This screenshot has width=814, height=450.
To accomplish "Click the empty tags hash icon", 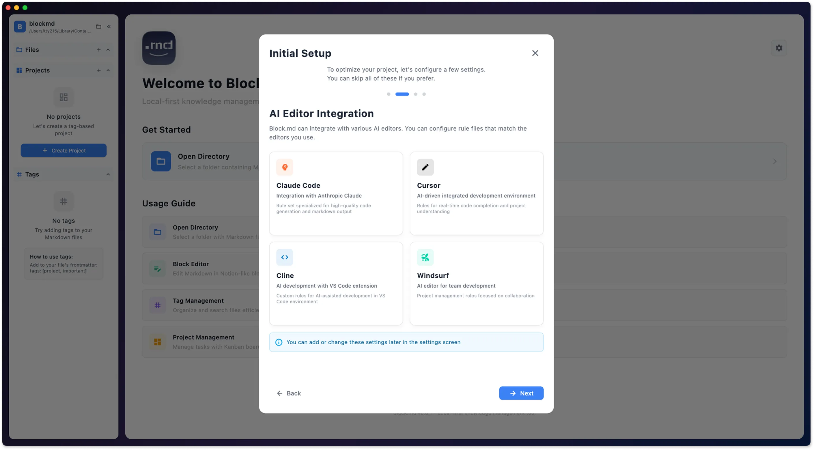I will click(64, 201).
